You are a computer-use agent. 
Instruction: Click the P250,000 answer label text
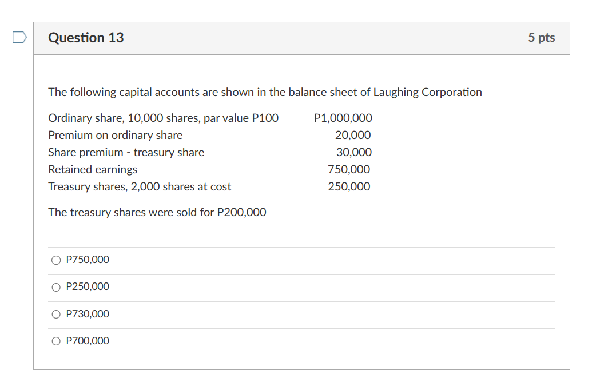(88, 286)
